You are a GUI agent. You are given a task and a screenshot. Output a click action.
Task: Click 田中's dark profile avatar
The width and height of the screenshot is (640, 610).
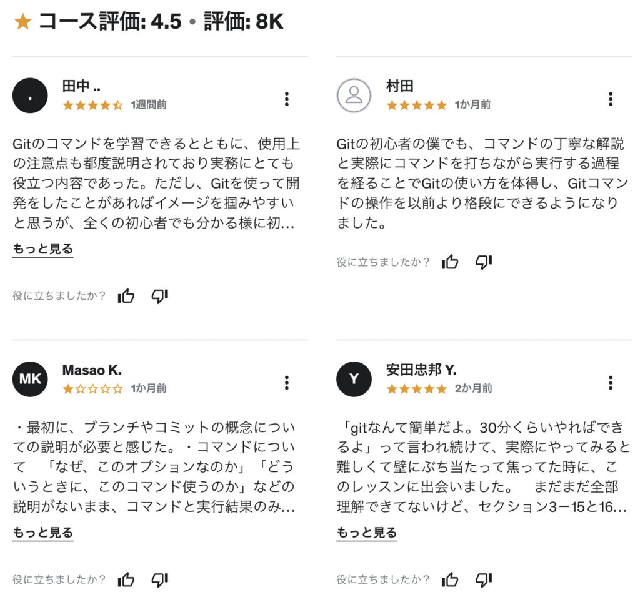tap(30, 96)
